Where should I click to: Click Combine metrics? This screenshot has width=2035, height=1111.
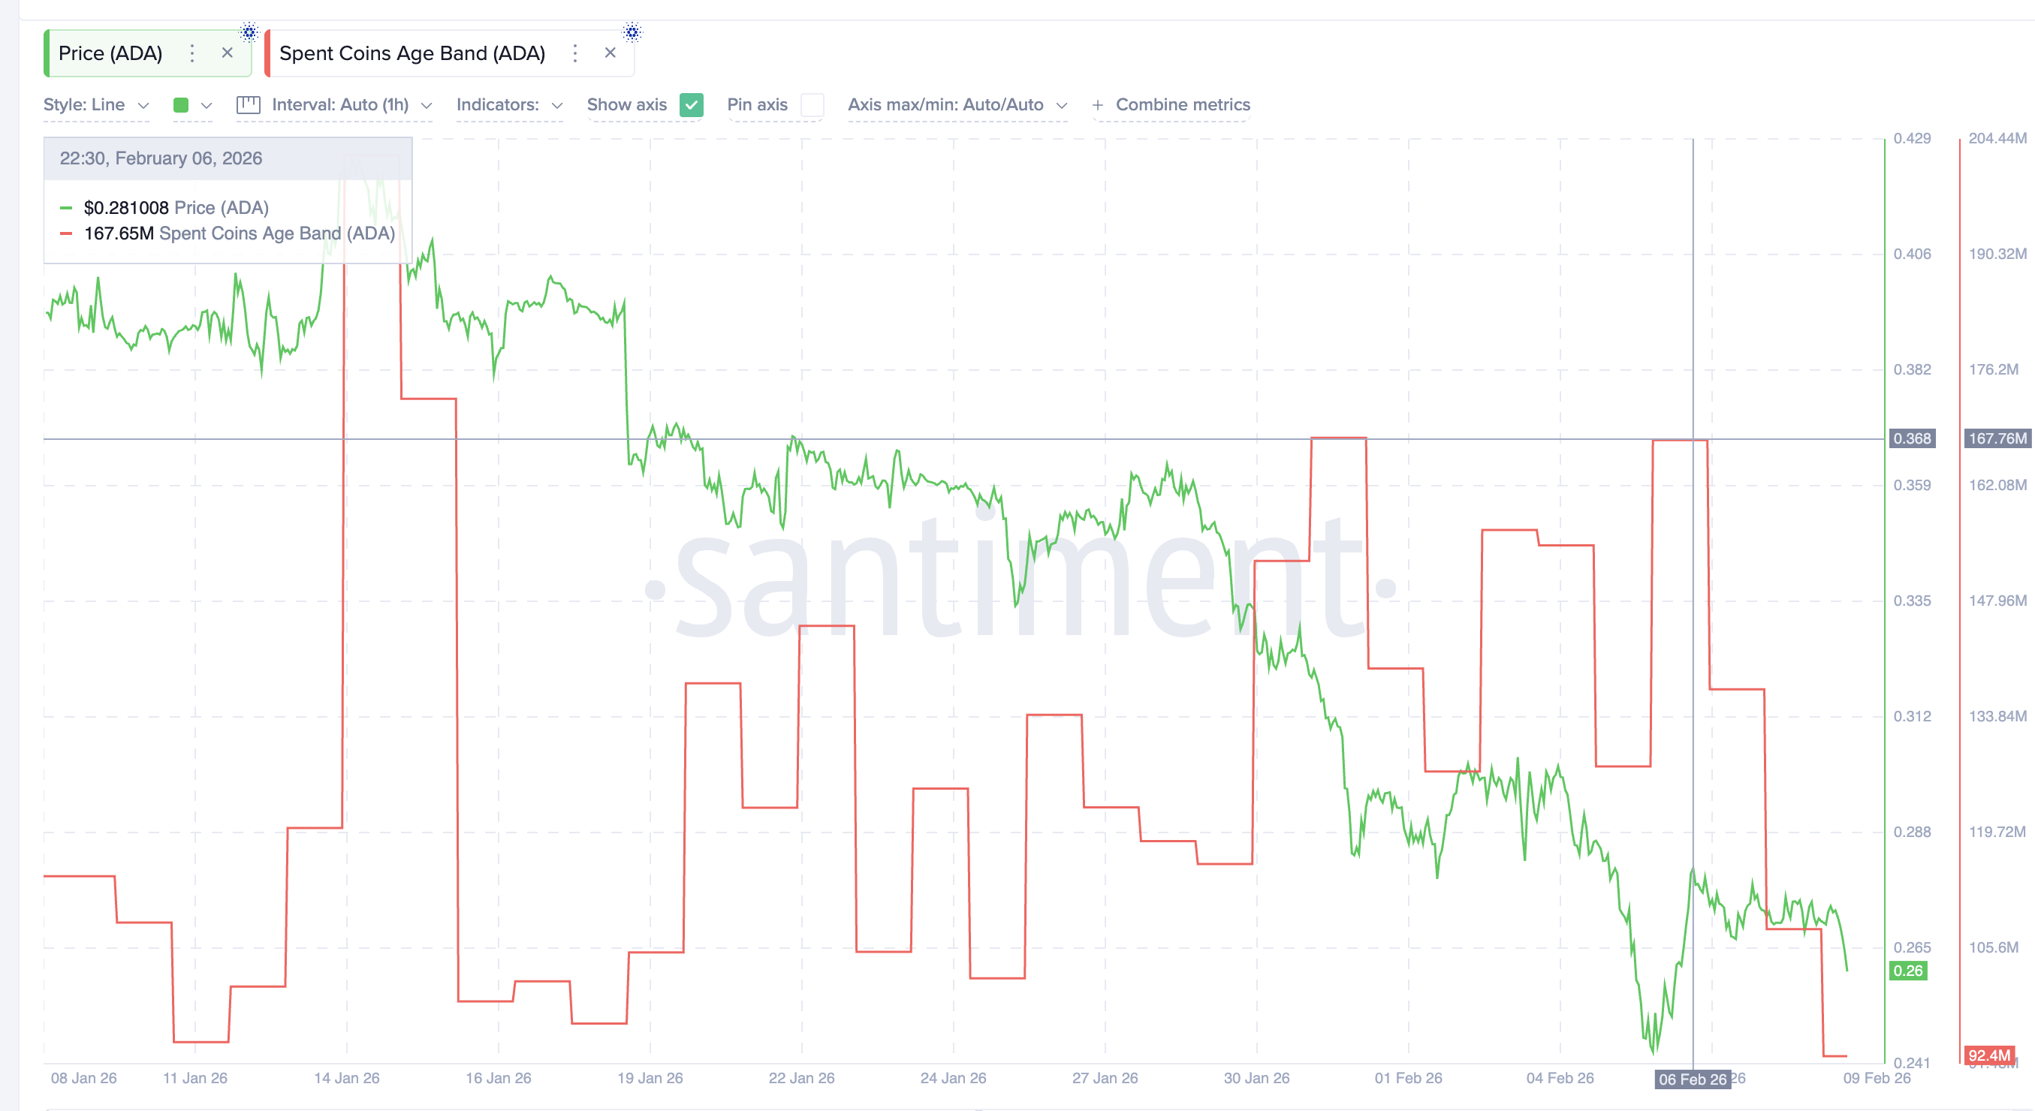tap(1183, 104)
